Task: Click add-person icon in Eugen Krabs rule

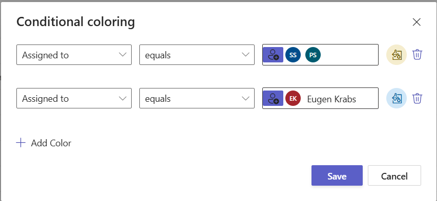Action: coord(273,98)
